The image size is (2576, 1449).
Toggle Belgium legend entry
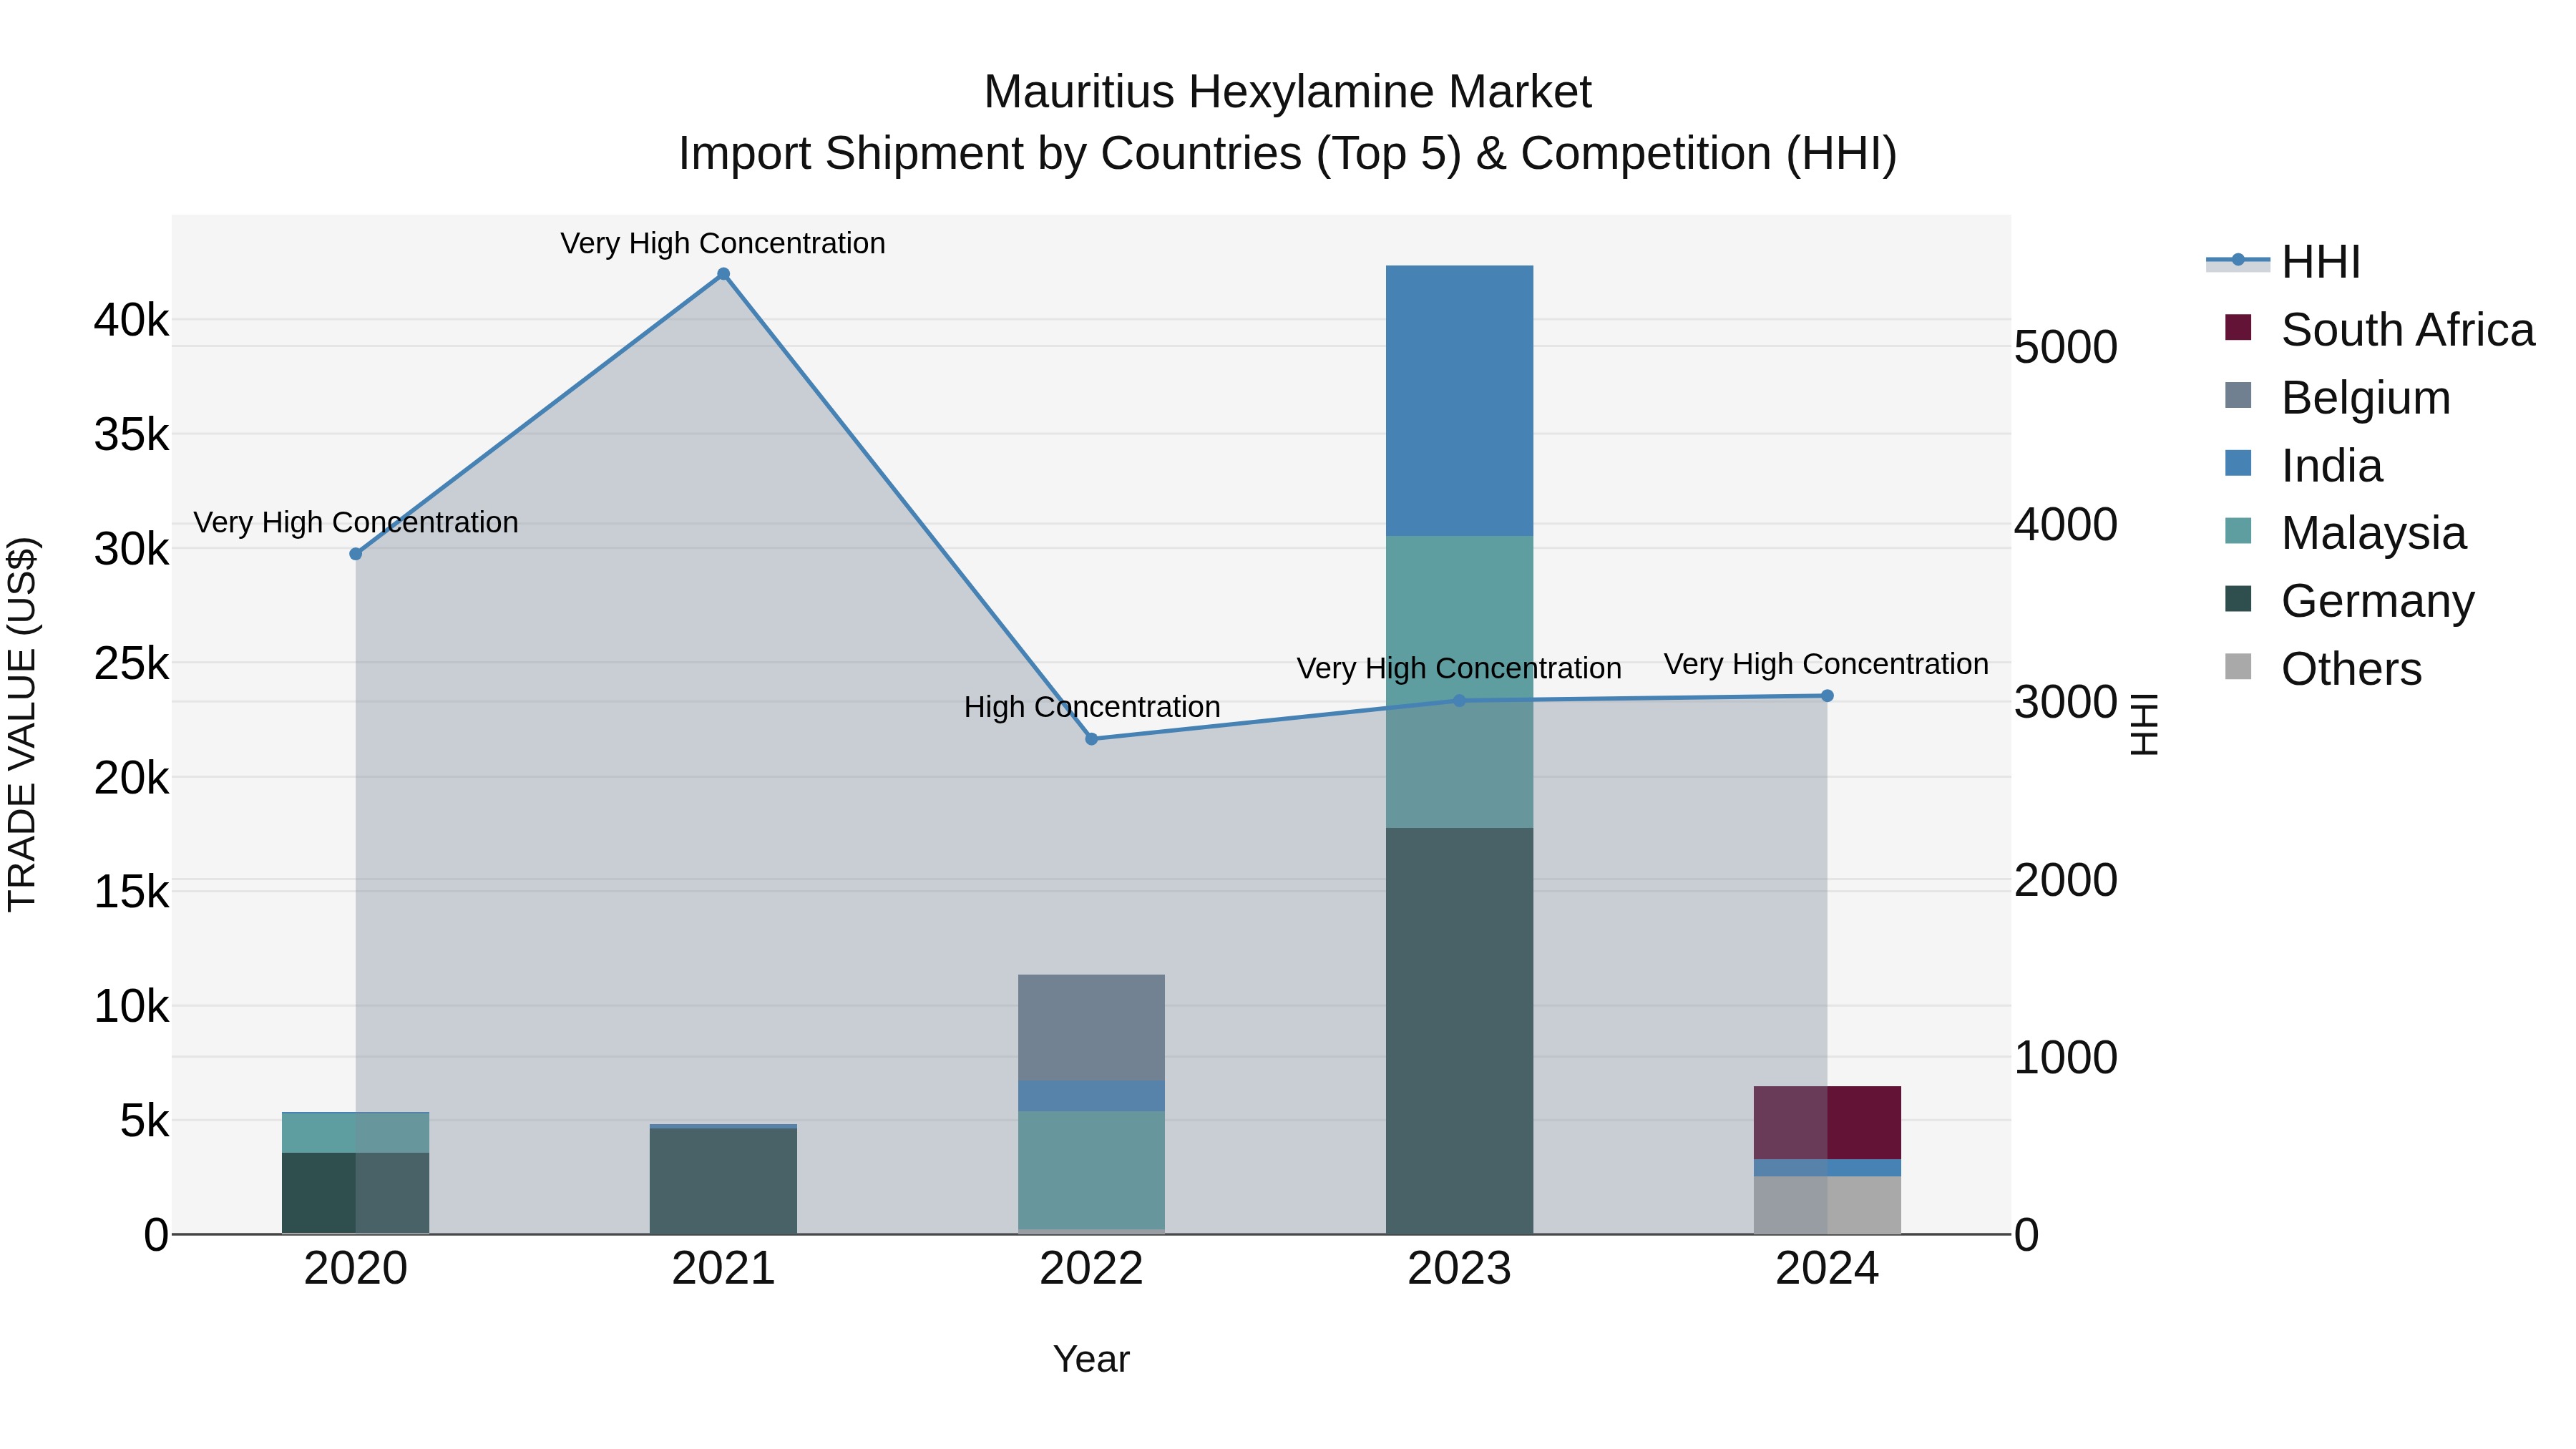2337,398
